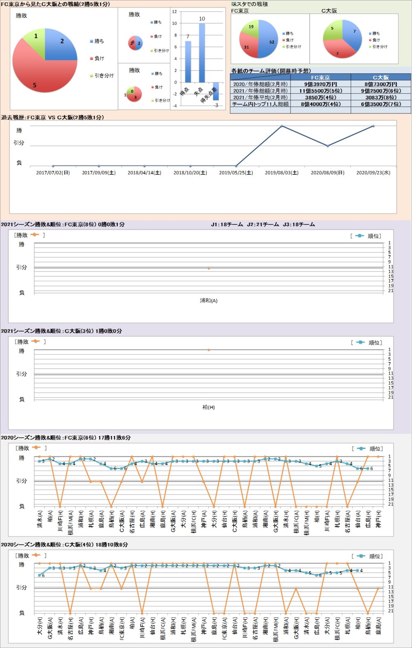Click heading 2021シーズン勝敗&順位:C大阪(3位) 1勝0敗0分
This screenshot has height=648, width=412.
pos(61,331)
